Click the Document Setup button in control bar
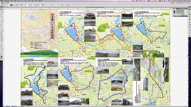 point(52,5)
